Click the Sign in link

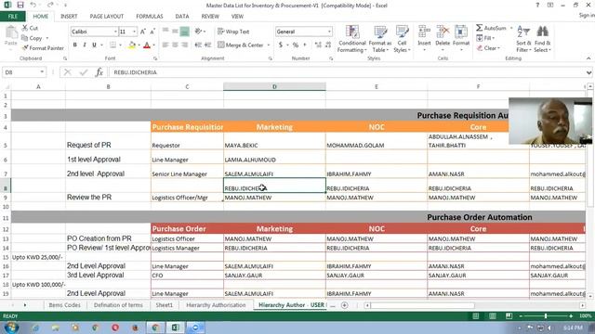tap(587, 15)
